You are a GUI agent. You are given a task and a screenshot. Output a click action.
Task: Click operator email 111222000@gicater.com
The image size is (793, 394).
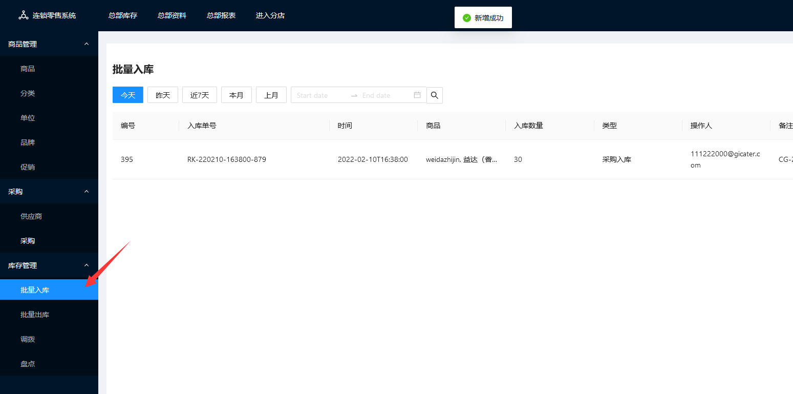point(725,159)
